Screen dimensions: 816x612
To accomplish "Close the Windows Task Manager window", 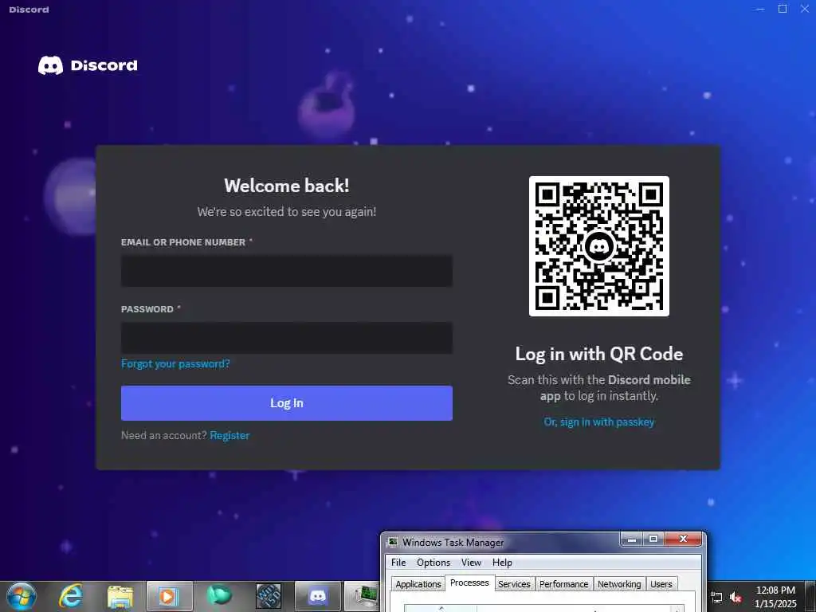I will pyautogui.click(x=683, y=539).
